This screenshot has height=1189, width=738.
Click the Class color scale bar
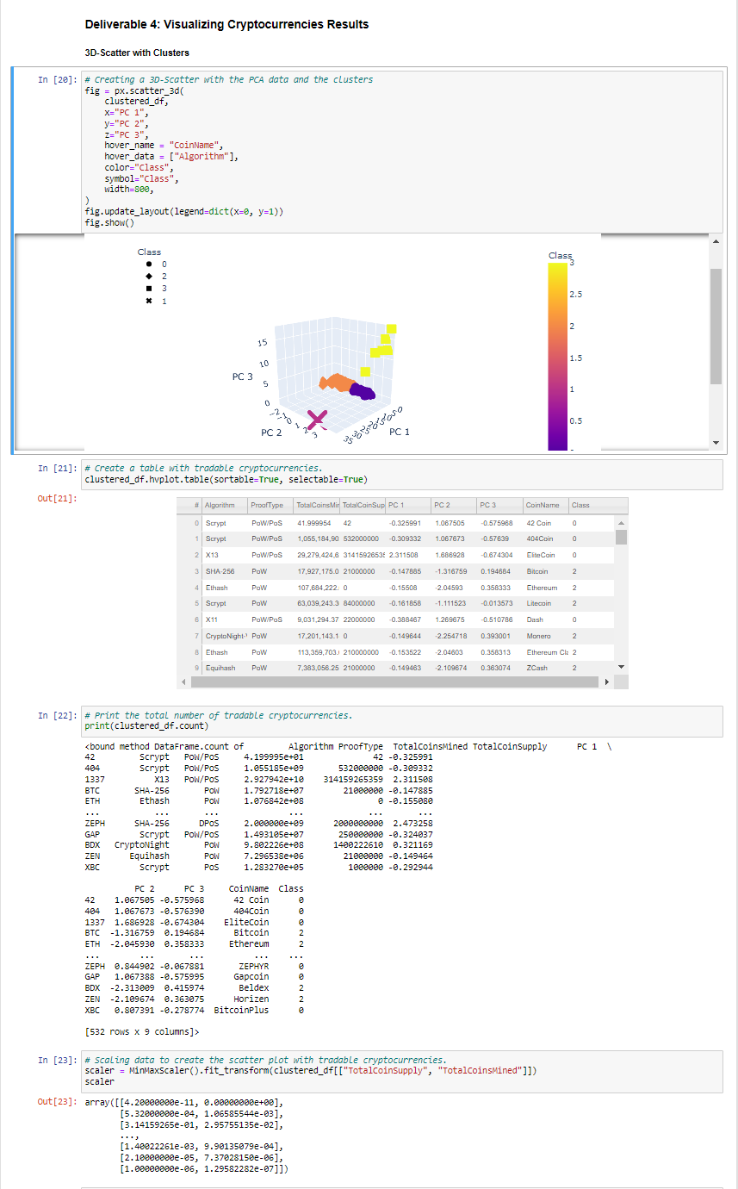[x=558, y=357]
